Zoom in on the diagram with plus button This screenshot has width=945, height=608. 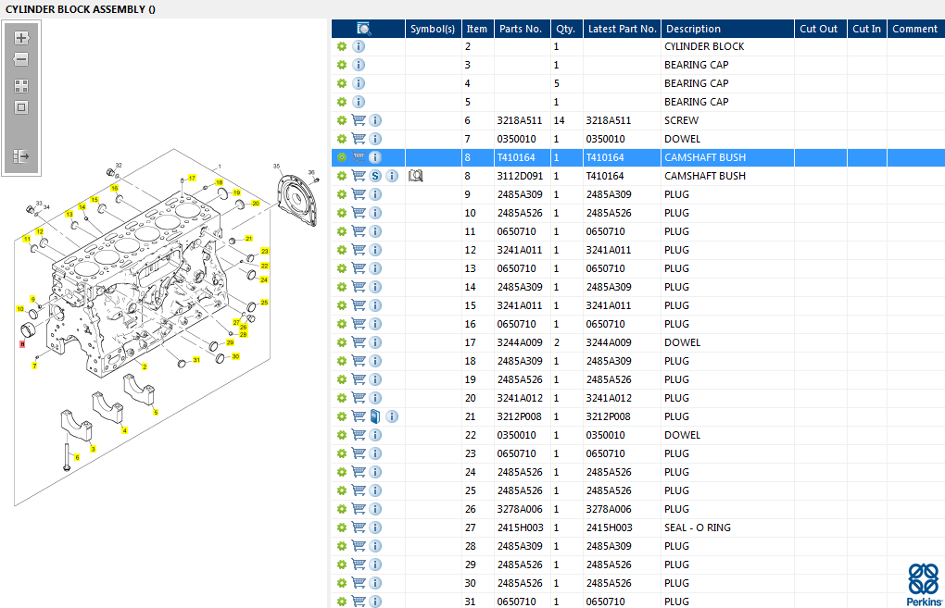tap(21, 39)
